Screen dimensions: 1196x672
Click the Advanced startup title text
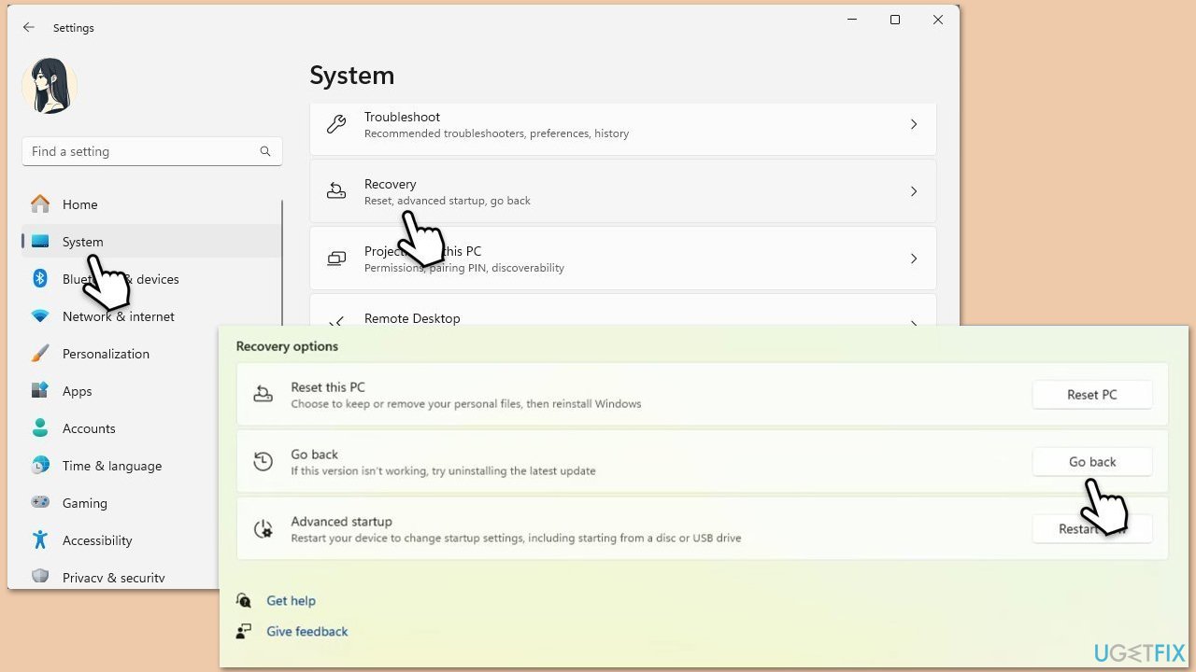point(341,522)
